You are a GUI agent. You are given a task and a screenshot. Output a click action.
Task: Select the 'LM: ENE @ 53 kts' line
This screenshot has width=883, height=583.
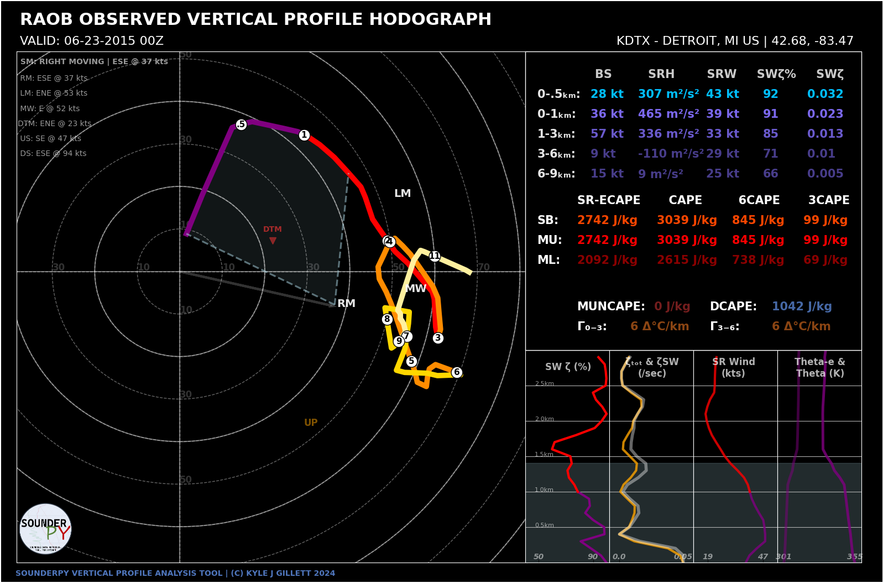pos(54,93)
